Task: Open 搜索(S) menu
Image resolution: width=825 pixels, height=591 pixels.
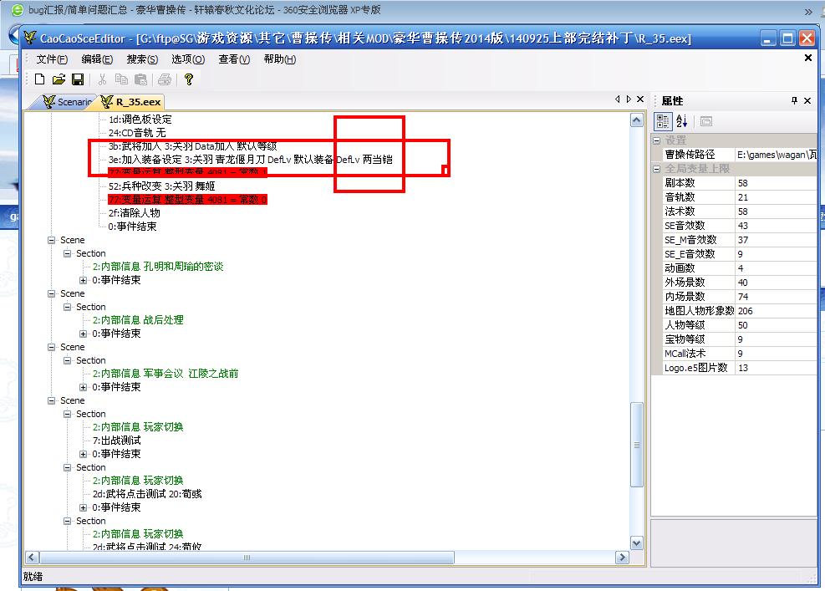Action: 142,59
